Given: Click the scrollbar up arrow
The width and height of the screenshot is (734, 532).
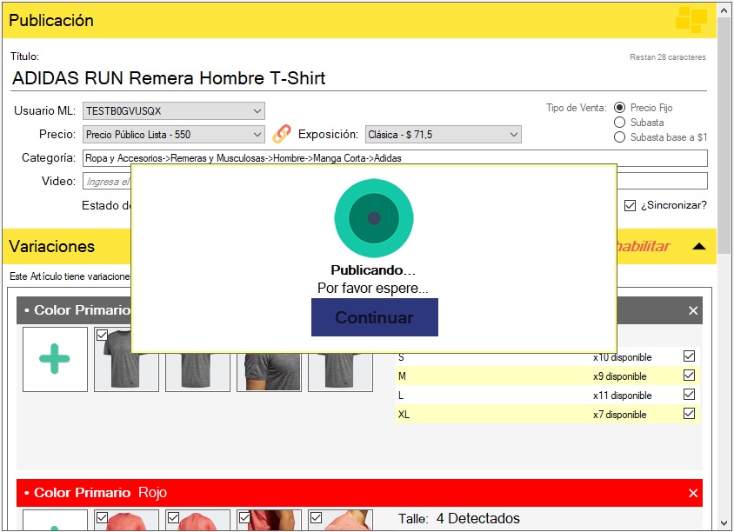Looking at the screenshot, I should click(x=724, y=10).
